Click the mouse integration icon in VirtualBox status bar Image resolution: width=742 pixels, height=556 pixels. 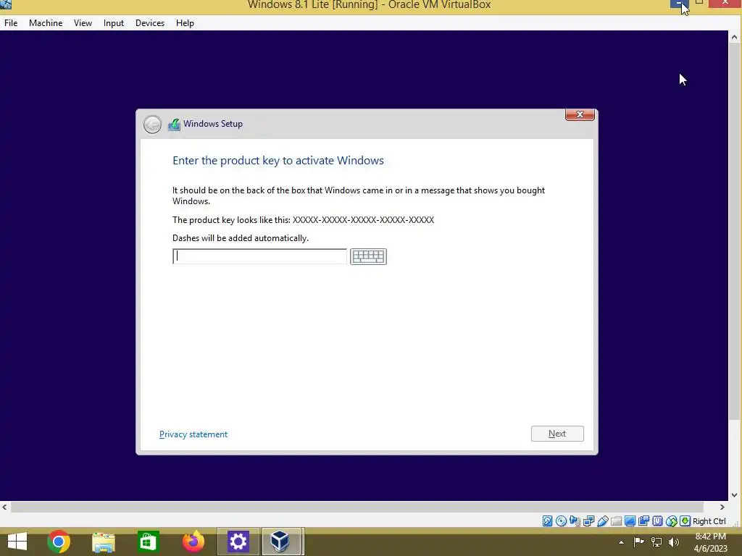[671, 521]
